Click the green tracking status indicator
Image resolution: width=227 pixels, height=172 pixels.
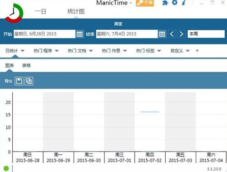6,168
